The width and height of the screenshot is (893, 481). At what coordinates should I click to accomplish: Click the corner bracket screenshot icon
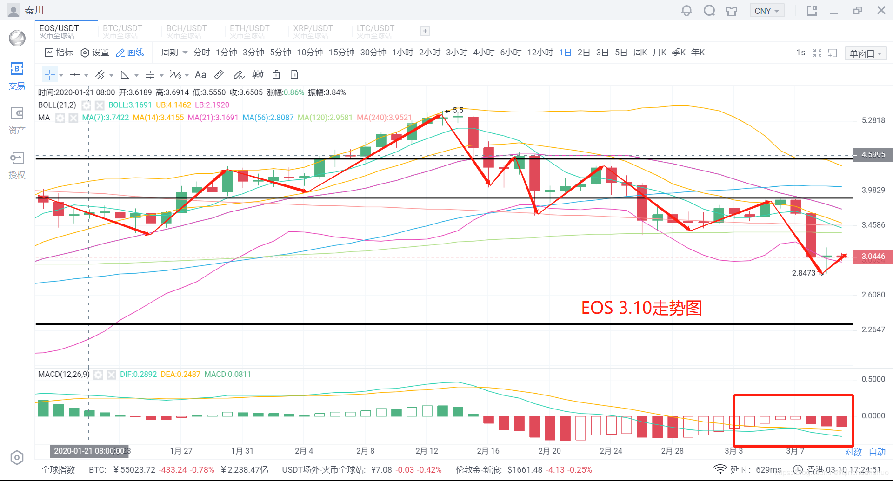pos(833,53)
